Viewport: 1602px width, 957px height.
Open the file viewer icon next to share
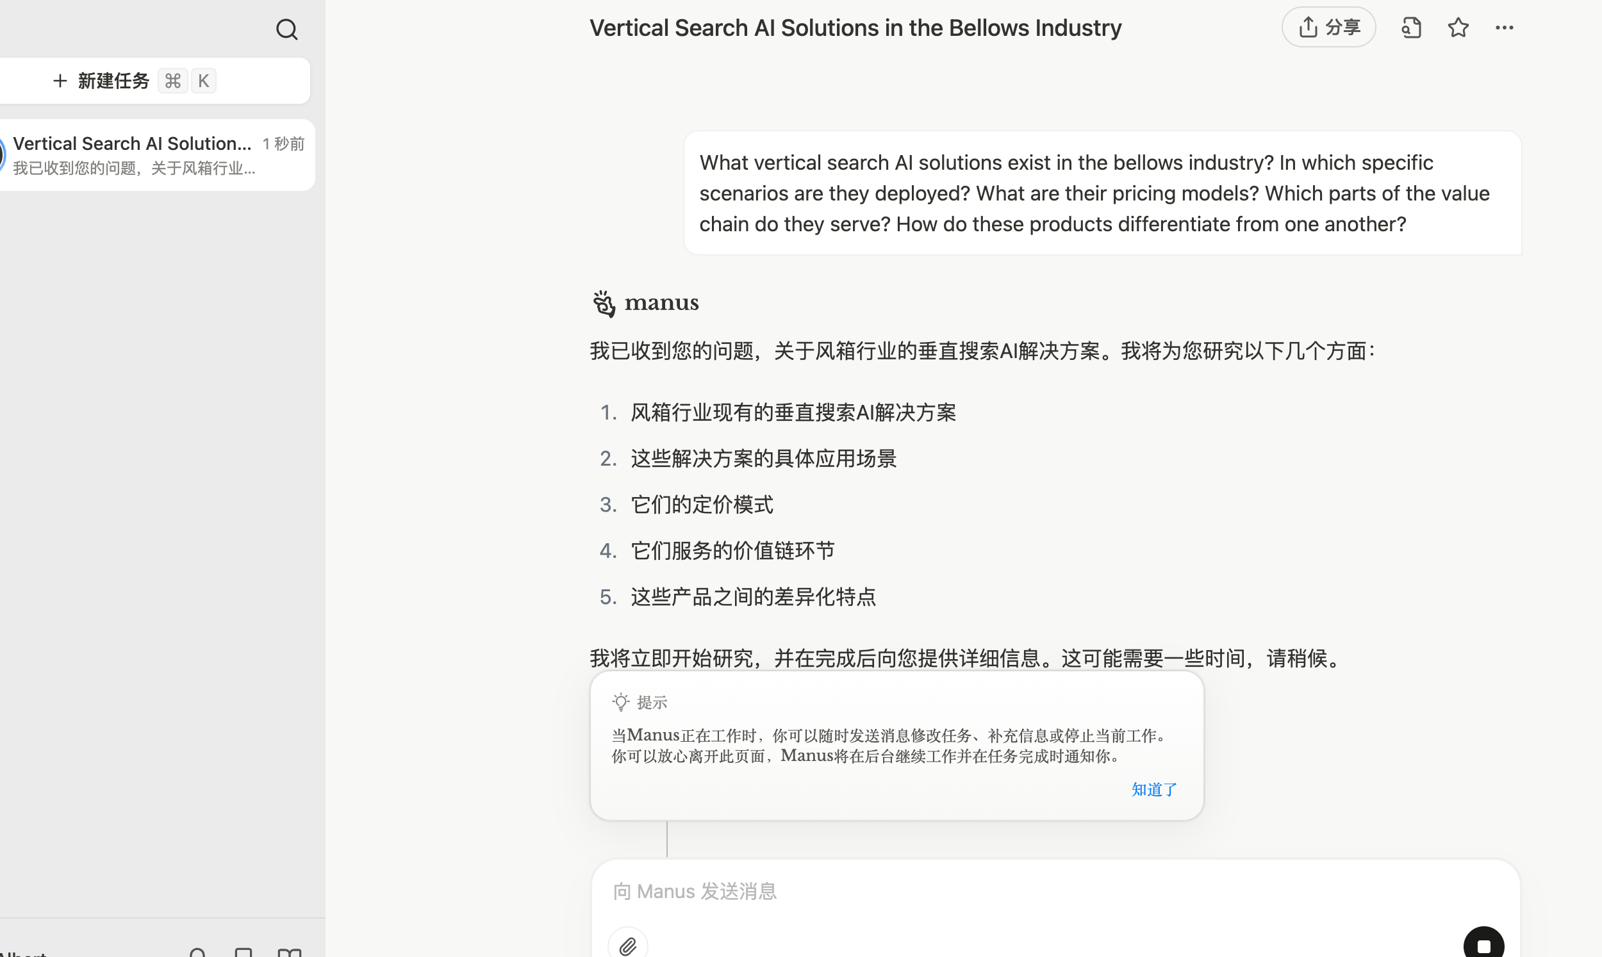1411,28
